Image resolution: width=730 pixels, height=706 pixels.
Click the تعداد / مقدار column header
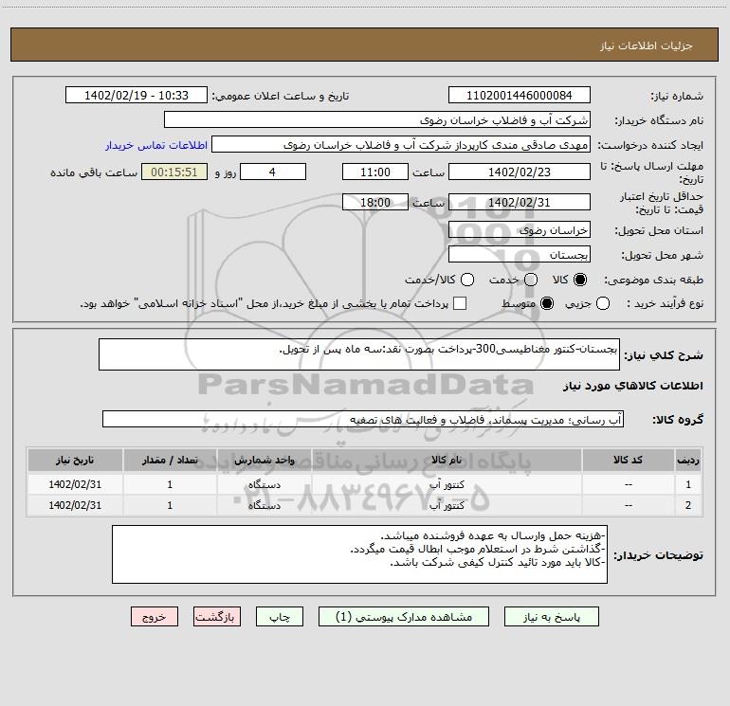(170, 461)
